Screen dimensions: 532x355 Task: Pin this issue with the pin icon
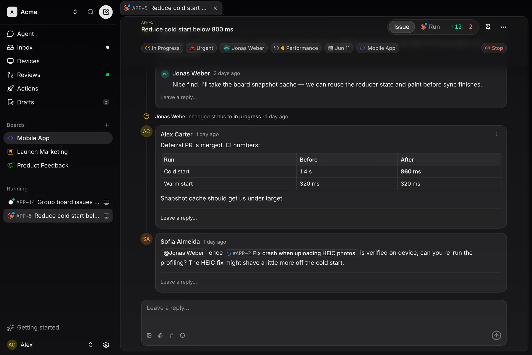488,27
